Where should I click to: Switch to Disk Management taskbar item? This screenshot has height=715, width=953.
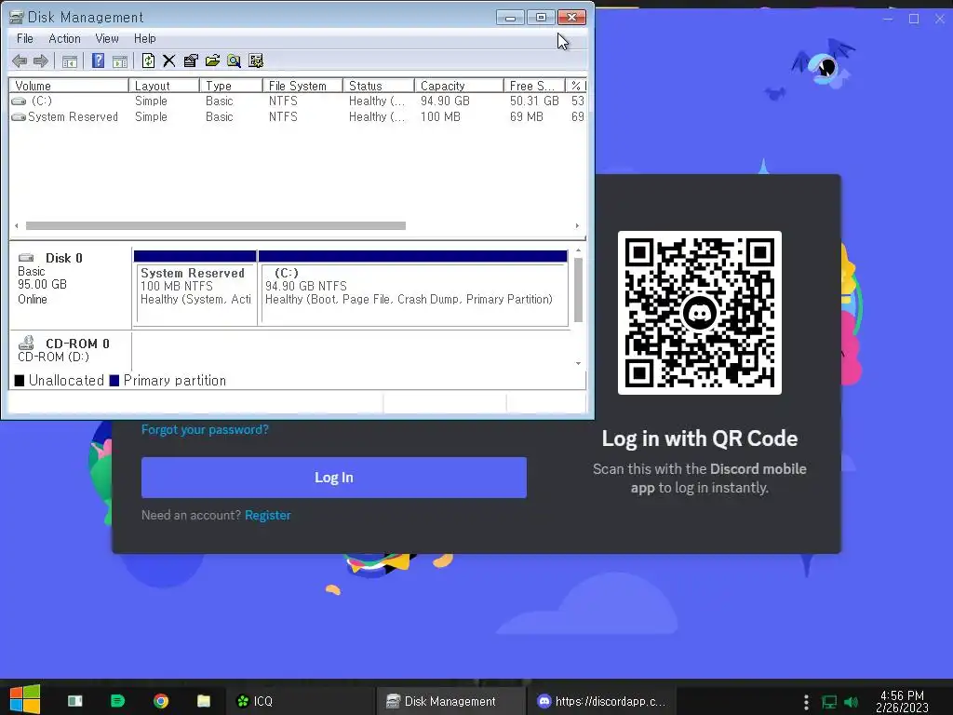click(450, 701)
